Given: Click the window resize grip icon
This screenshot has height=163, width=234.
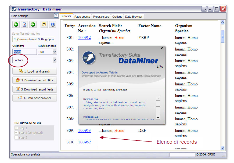Looking at the screenshot, I should click(x=224, y=155).
